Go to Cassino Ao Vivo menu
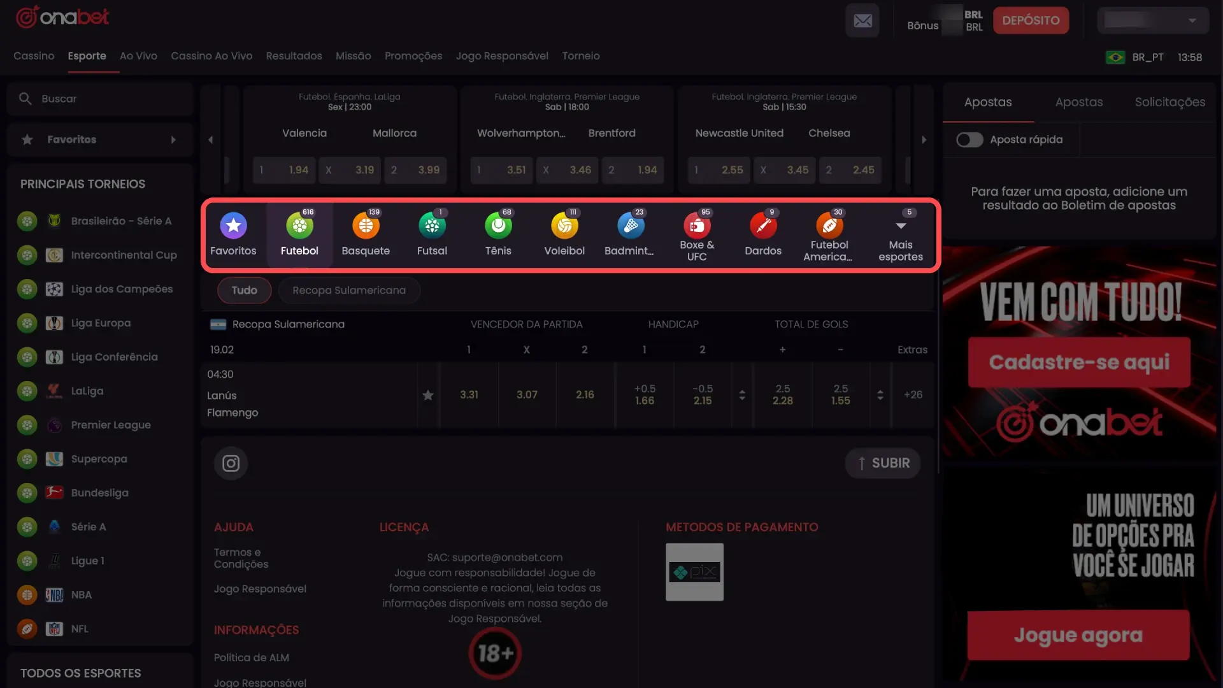Viewport: 1223px width, 688px height. click(211, 56)
